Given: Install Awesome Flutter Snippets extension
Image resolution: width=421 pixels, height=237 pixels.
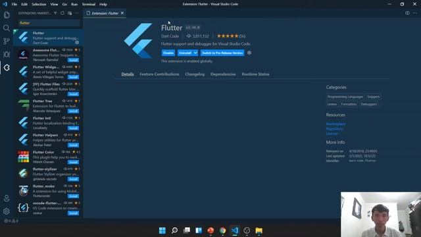Looking at the screenshot, I should [73, 60].
